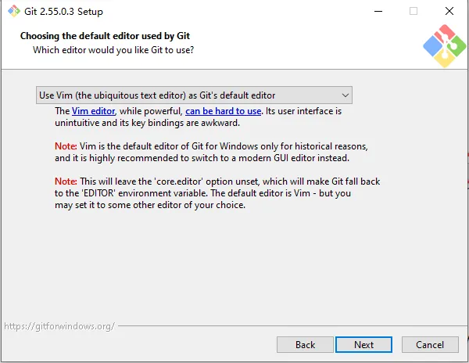Viewport: 469px width, 363px height.
Task: Click the second red "Note:" label about core.editor
Action: [x=66, y=181]
